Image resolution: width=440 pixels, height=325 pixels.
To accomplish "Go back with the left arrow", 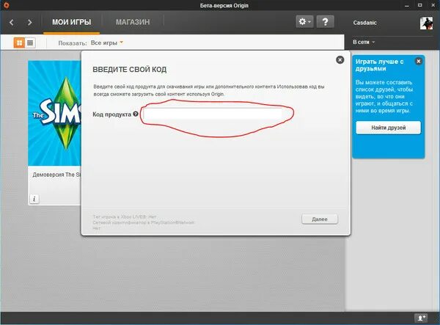I will click(x=12, y=22).
